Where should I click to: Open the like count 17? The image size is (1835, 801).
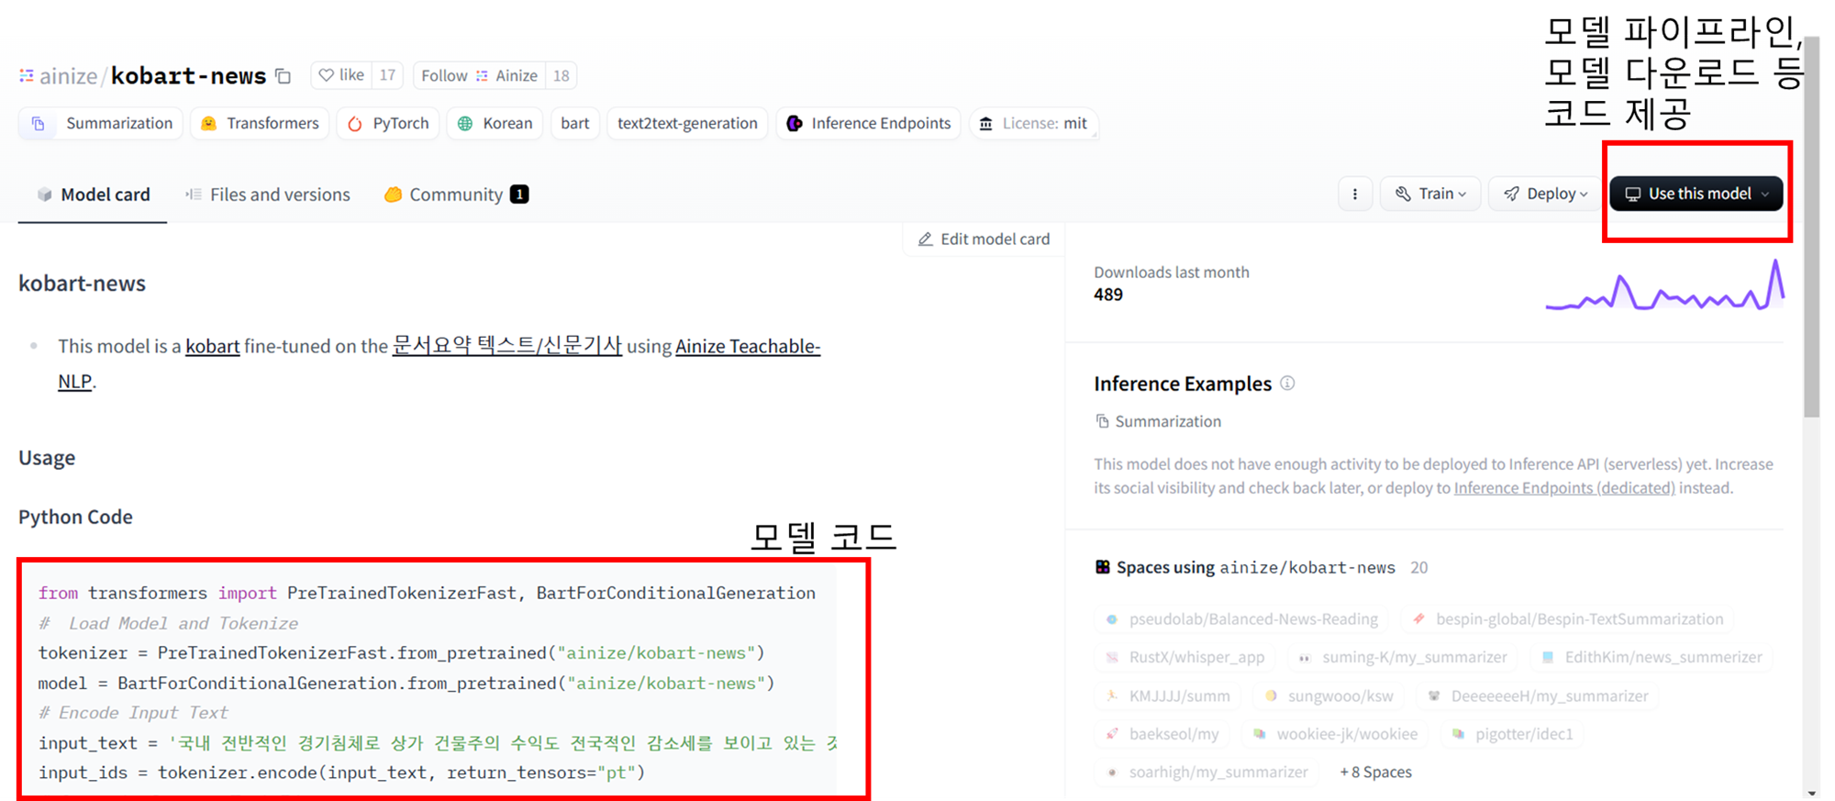point(387,75)
